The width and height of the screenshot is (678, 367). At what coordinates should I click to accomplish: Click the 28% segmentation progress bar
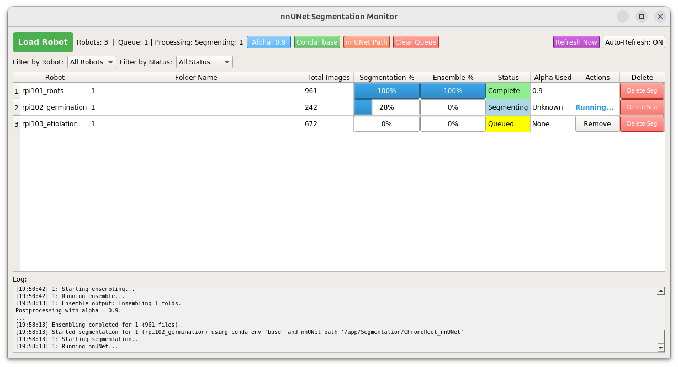point(386,107)
